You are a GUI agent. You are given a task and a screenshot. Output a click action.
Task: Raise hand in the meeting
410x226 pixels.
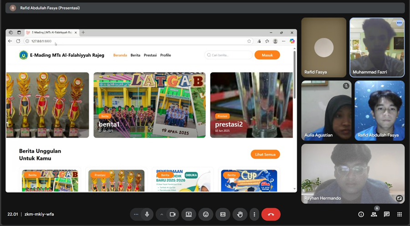click(x=240, y=214)
